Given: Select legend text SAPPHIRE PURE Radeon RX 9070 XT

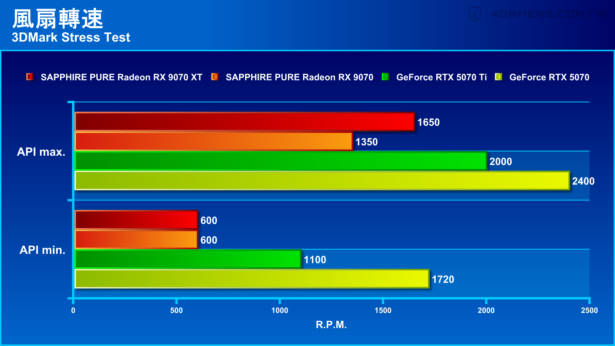Looking at the screenshot, I should (121, 77).
